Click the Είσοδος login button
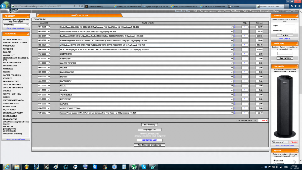Viewport: 302px width, 170px height. [285, 35]
